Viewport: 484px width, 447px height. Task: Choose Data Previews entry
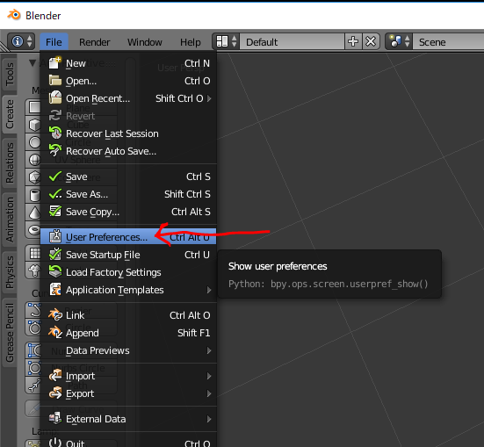[x=128, y=350]
